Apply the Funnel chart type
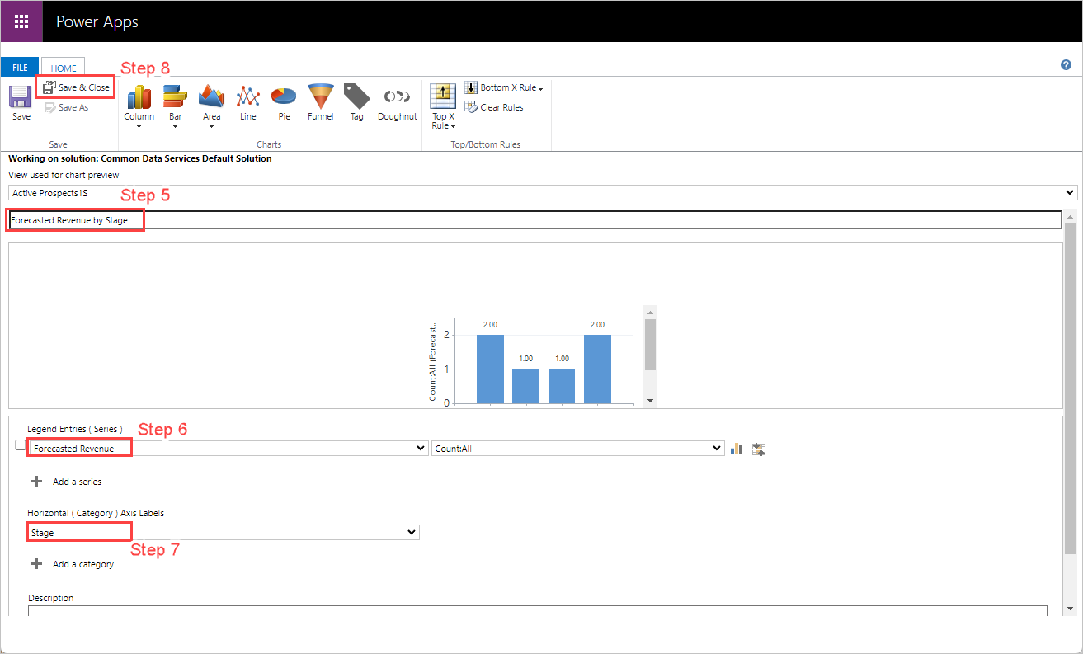Screen dimensions: 1083x654 point(320,101)
